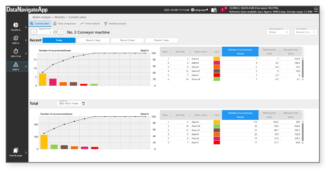Click the ALM-A alarm warning icon
This screenshot has width=330, height=173.
16,65
